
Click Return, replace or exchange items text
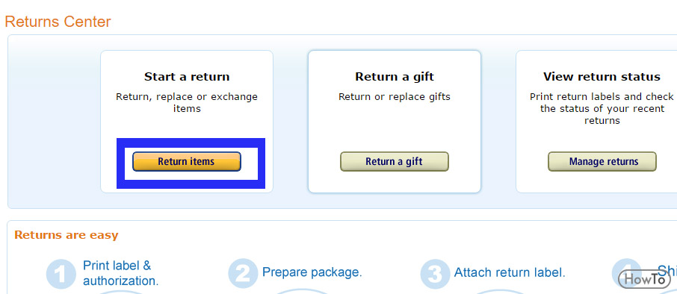click(187, 102)
